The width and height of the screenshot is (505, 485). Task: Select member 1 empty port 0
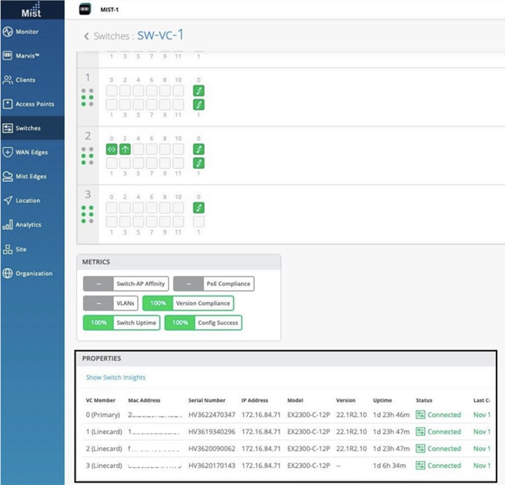click(x=112, y=91)
